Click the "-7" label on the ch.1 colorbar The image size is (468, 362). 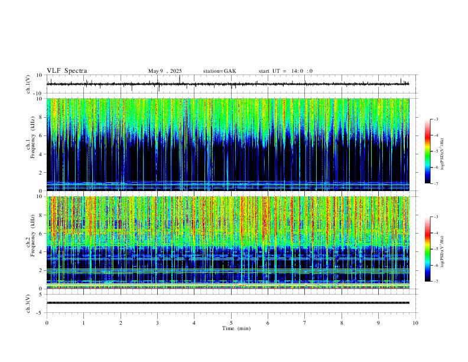point(435,184)
